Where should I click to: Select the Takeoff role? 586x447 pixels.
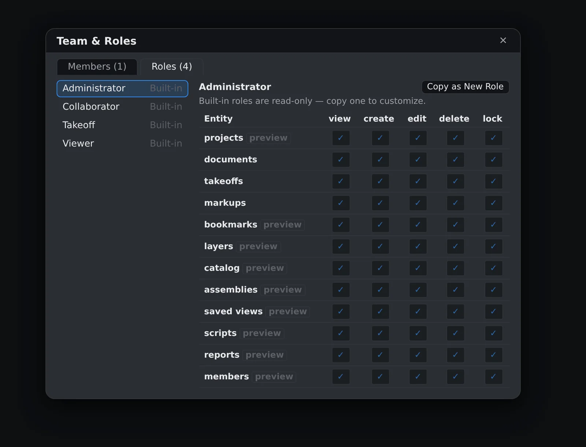(122, 125)
